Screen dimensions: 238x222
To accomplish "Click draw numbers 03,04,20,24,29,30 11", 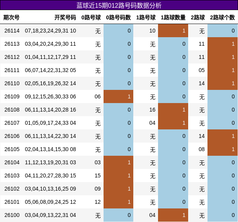I will pyautogui.click(x=50, y=44).
